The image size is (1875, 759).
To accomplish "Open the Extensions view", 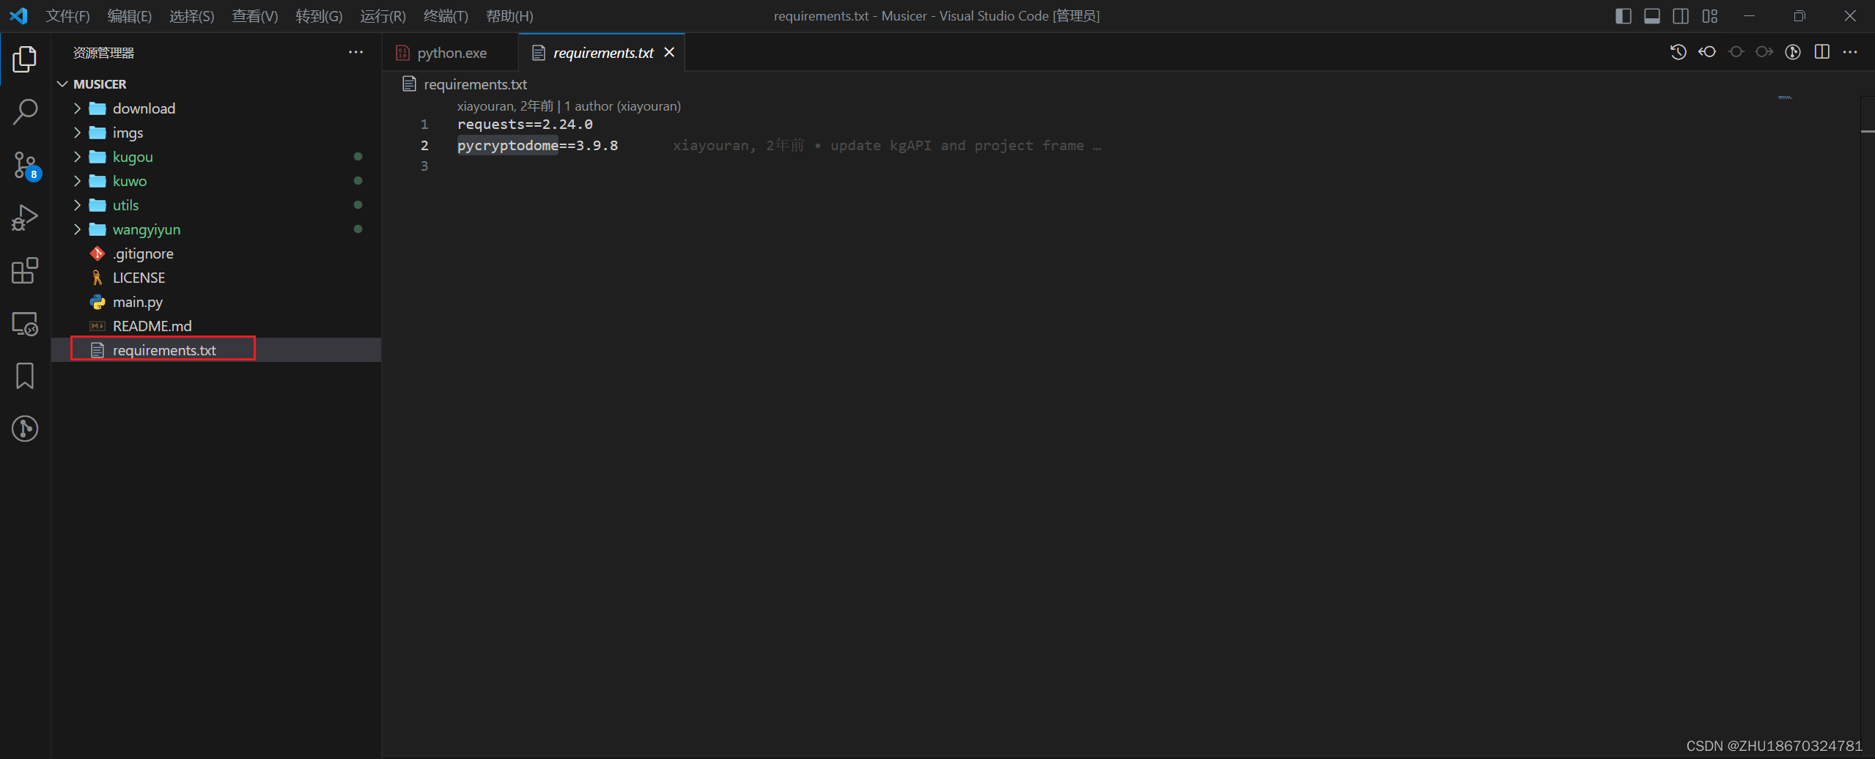I will (x=25, y=270).
